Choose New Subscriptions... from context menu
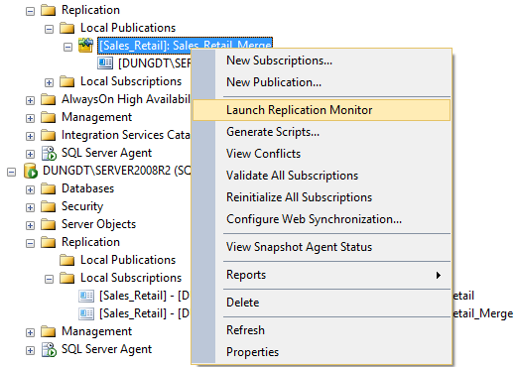Viewport: 518px width, 367px height. click(x=322, y=61)
